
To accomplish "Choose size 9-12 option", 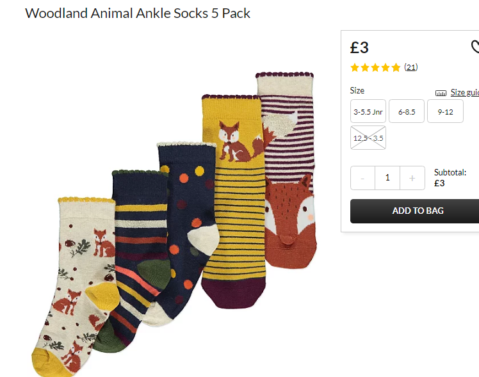I will (x=445, y=111).
